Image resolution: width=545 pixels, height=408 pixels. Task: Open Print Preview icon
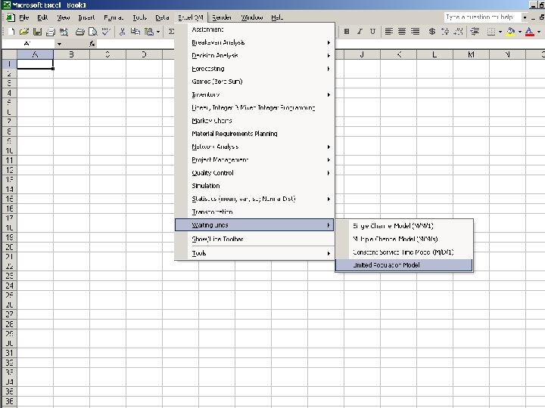coord(93,32)
